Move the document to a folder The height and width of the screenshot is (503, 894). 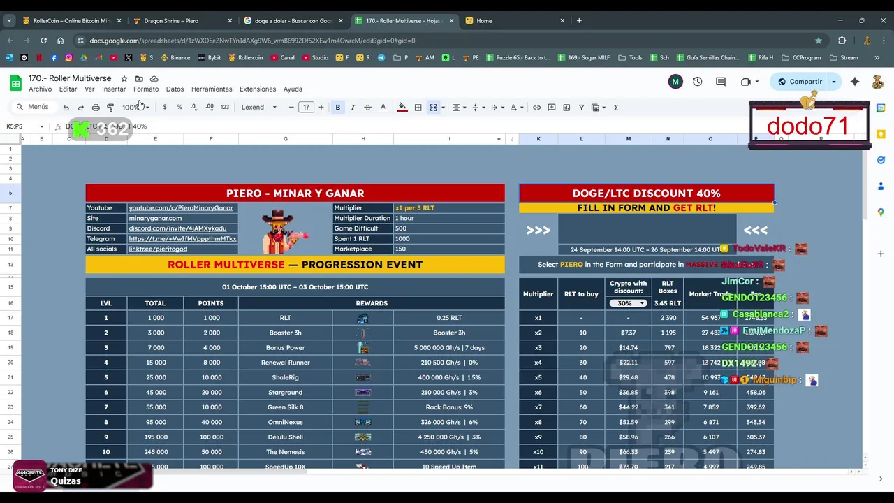(x=139, y=78)
